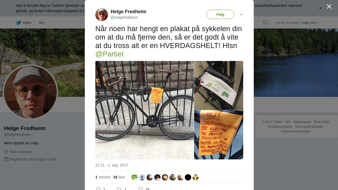
Task: Dismiss the cookie notice small X
Action: point(320,8)
